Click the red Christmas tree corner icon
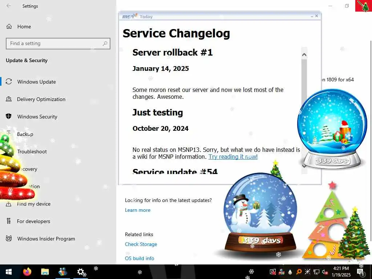The width and height of the screenshot is (372, 279). pos(363,6)
